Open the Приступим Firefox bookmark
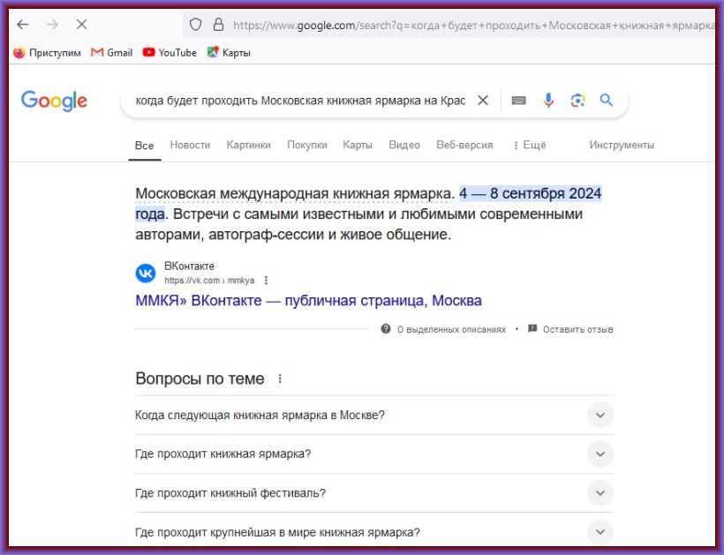 pyautogui.click(x=47, y=53)
